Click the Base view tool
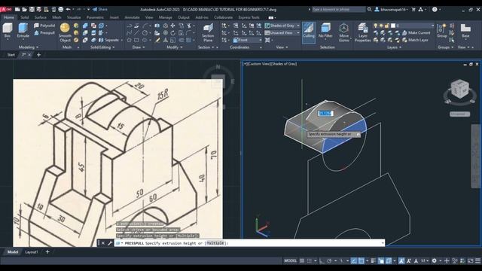Screen dimensions: 482x271 (x=465, y=31)
